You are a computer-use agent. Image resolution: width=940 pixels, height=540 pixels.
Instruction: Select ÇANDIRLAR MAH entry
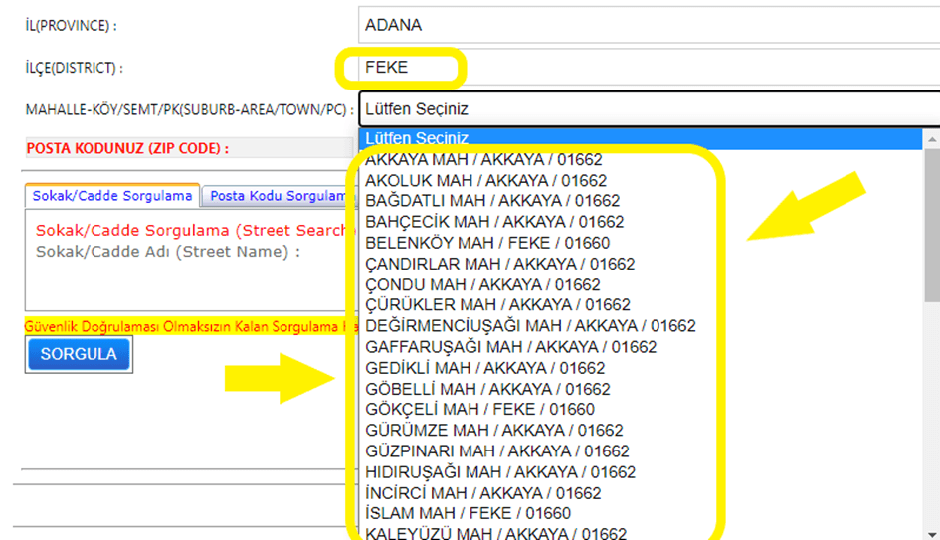tap(499, 264)
